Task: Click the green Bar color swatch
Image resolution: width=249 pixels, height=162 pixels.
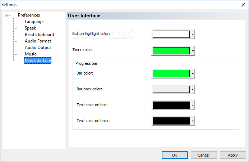Action: (171, 73)
